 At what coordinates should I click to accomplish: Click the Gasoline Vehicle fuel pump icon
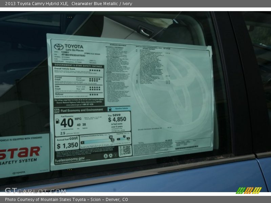click(x=110, y=109)
